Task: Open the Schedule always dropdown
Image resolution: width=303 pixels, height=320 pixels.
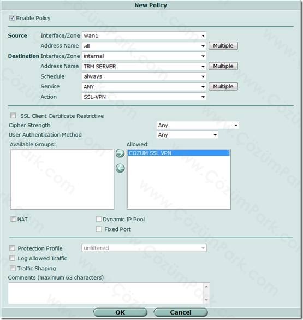Action: click(144, 76)
